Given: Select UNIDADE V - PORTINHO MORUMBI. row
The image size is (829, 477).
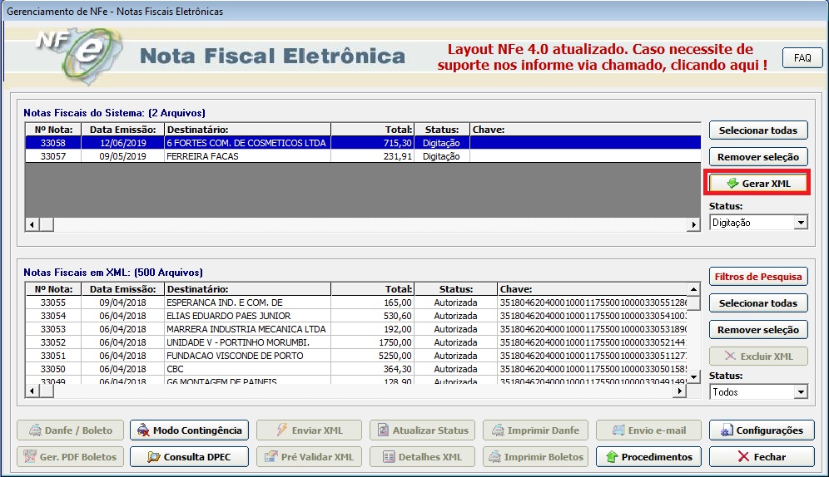Looking at the screenshot, I should 355,342.
